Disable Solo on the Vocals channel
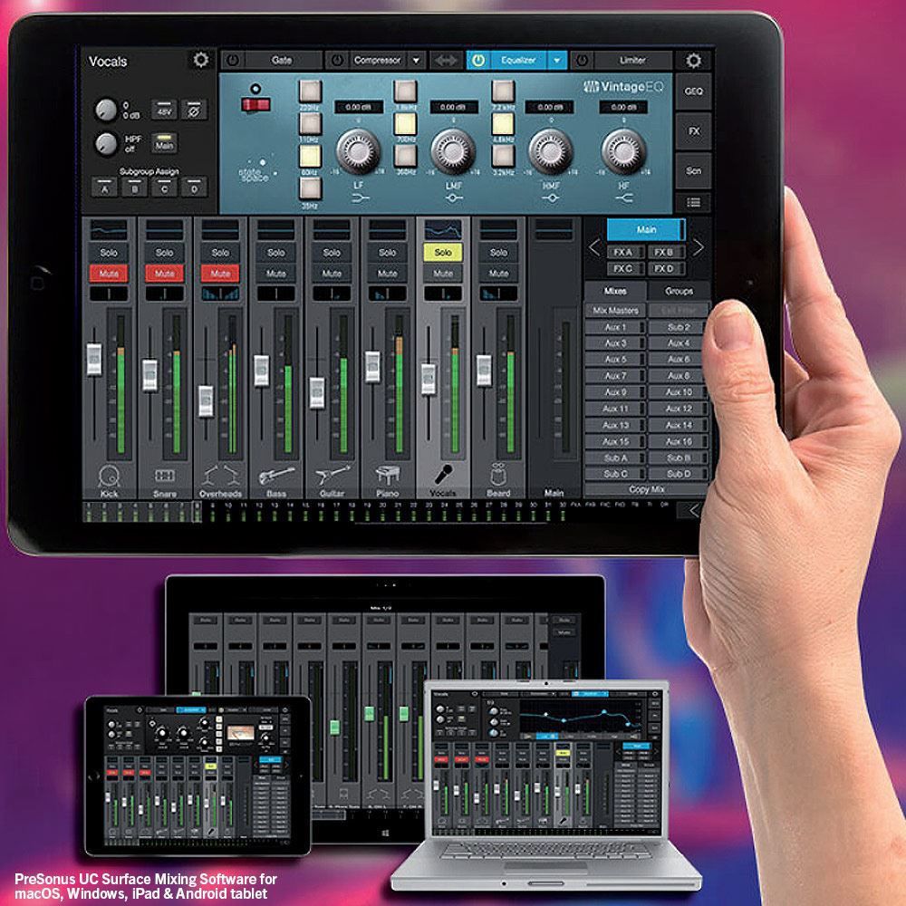 (x=443, y=253)
